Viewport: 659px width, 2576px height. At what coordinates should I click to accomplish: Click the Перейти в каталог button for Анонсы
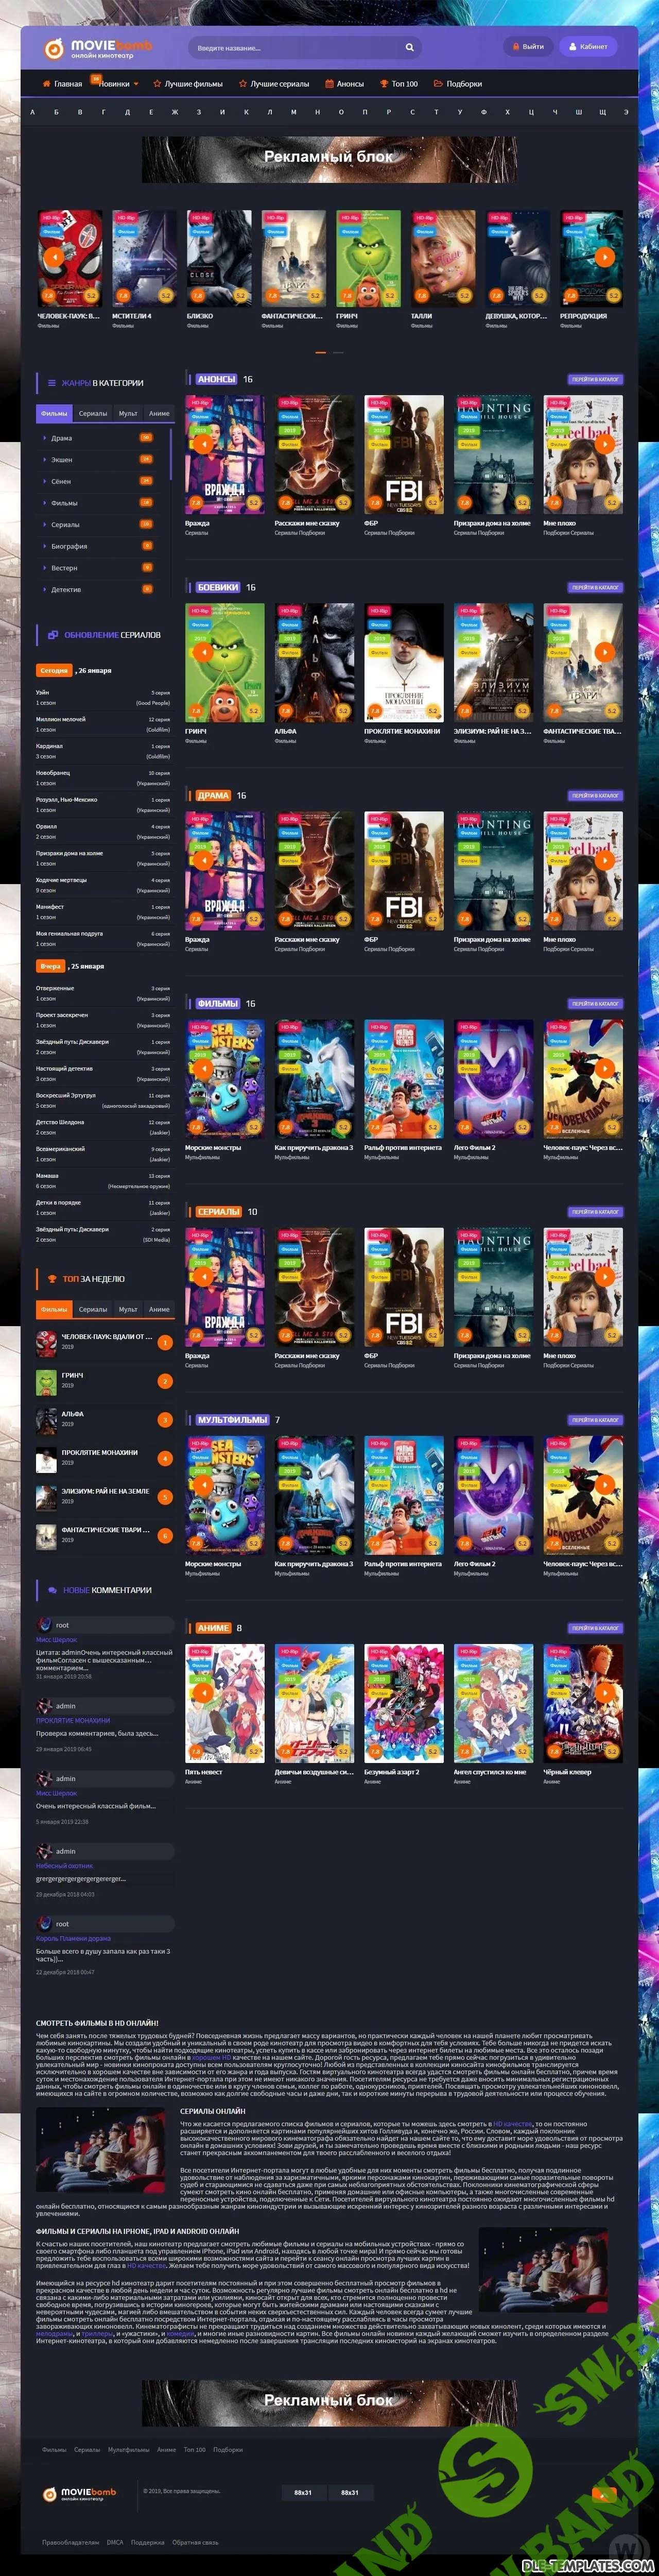(x=595, y=380)
